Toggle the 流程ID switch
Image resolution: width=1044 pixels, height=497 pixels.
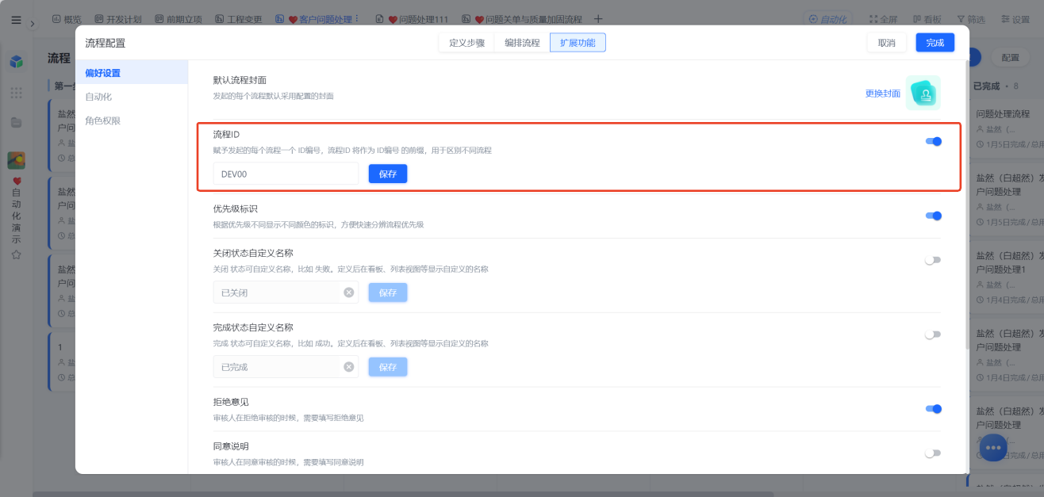(933, 141)
